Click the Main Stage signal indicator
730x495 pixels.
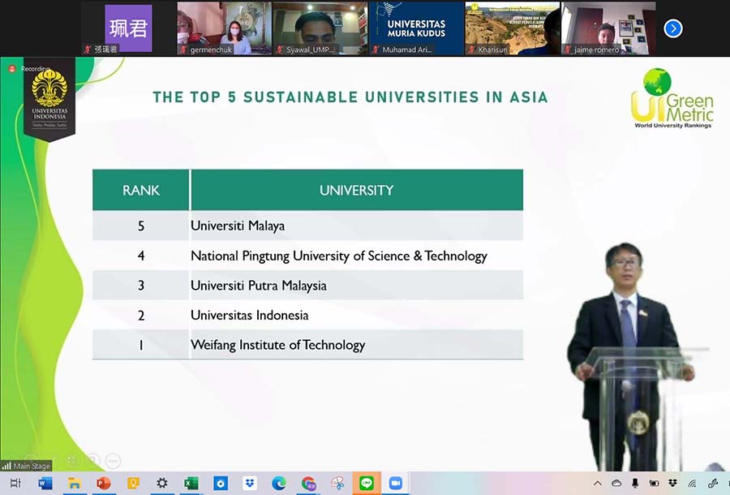(26, 466)
